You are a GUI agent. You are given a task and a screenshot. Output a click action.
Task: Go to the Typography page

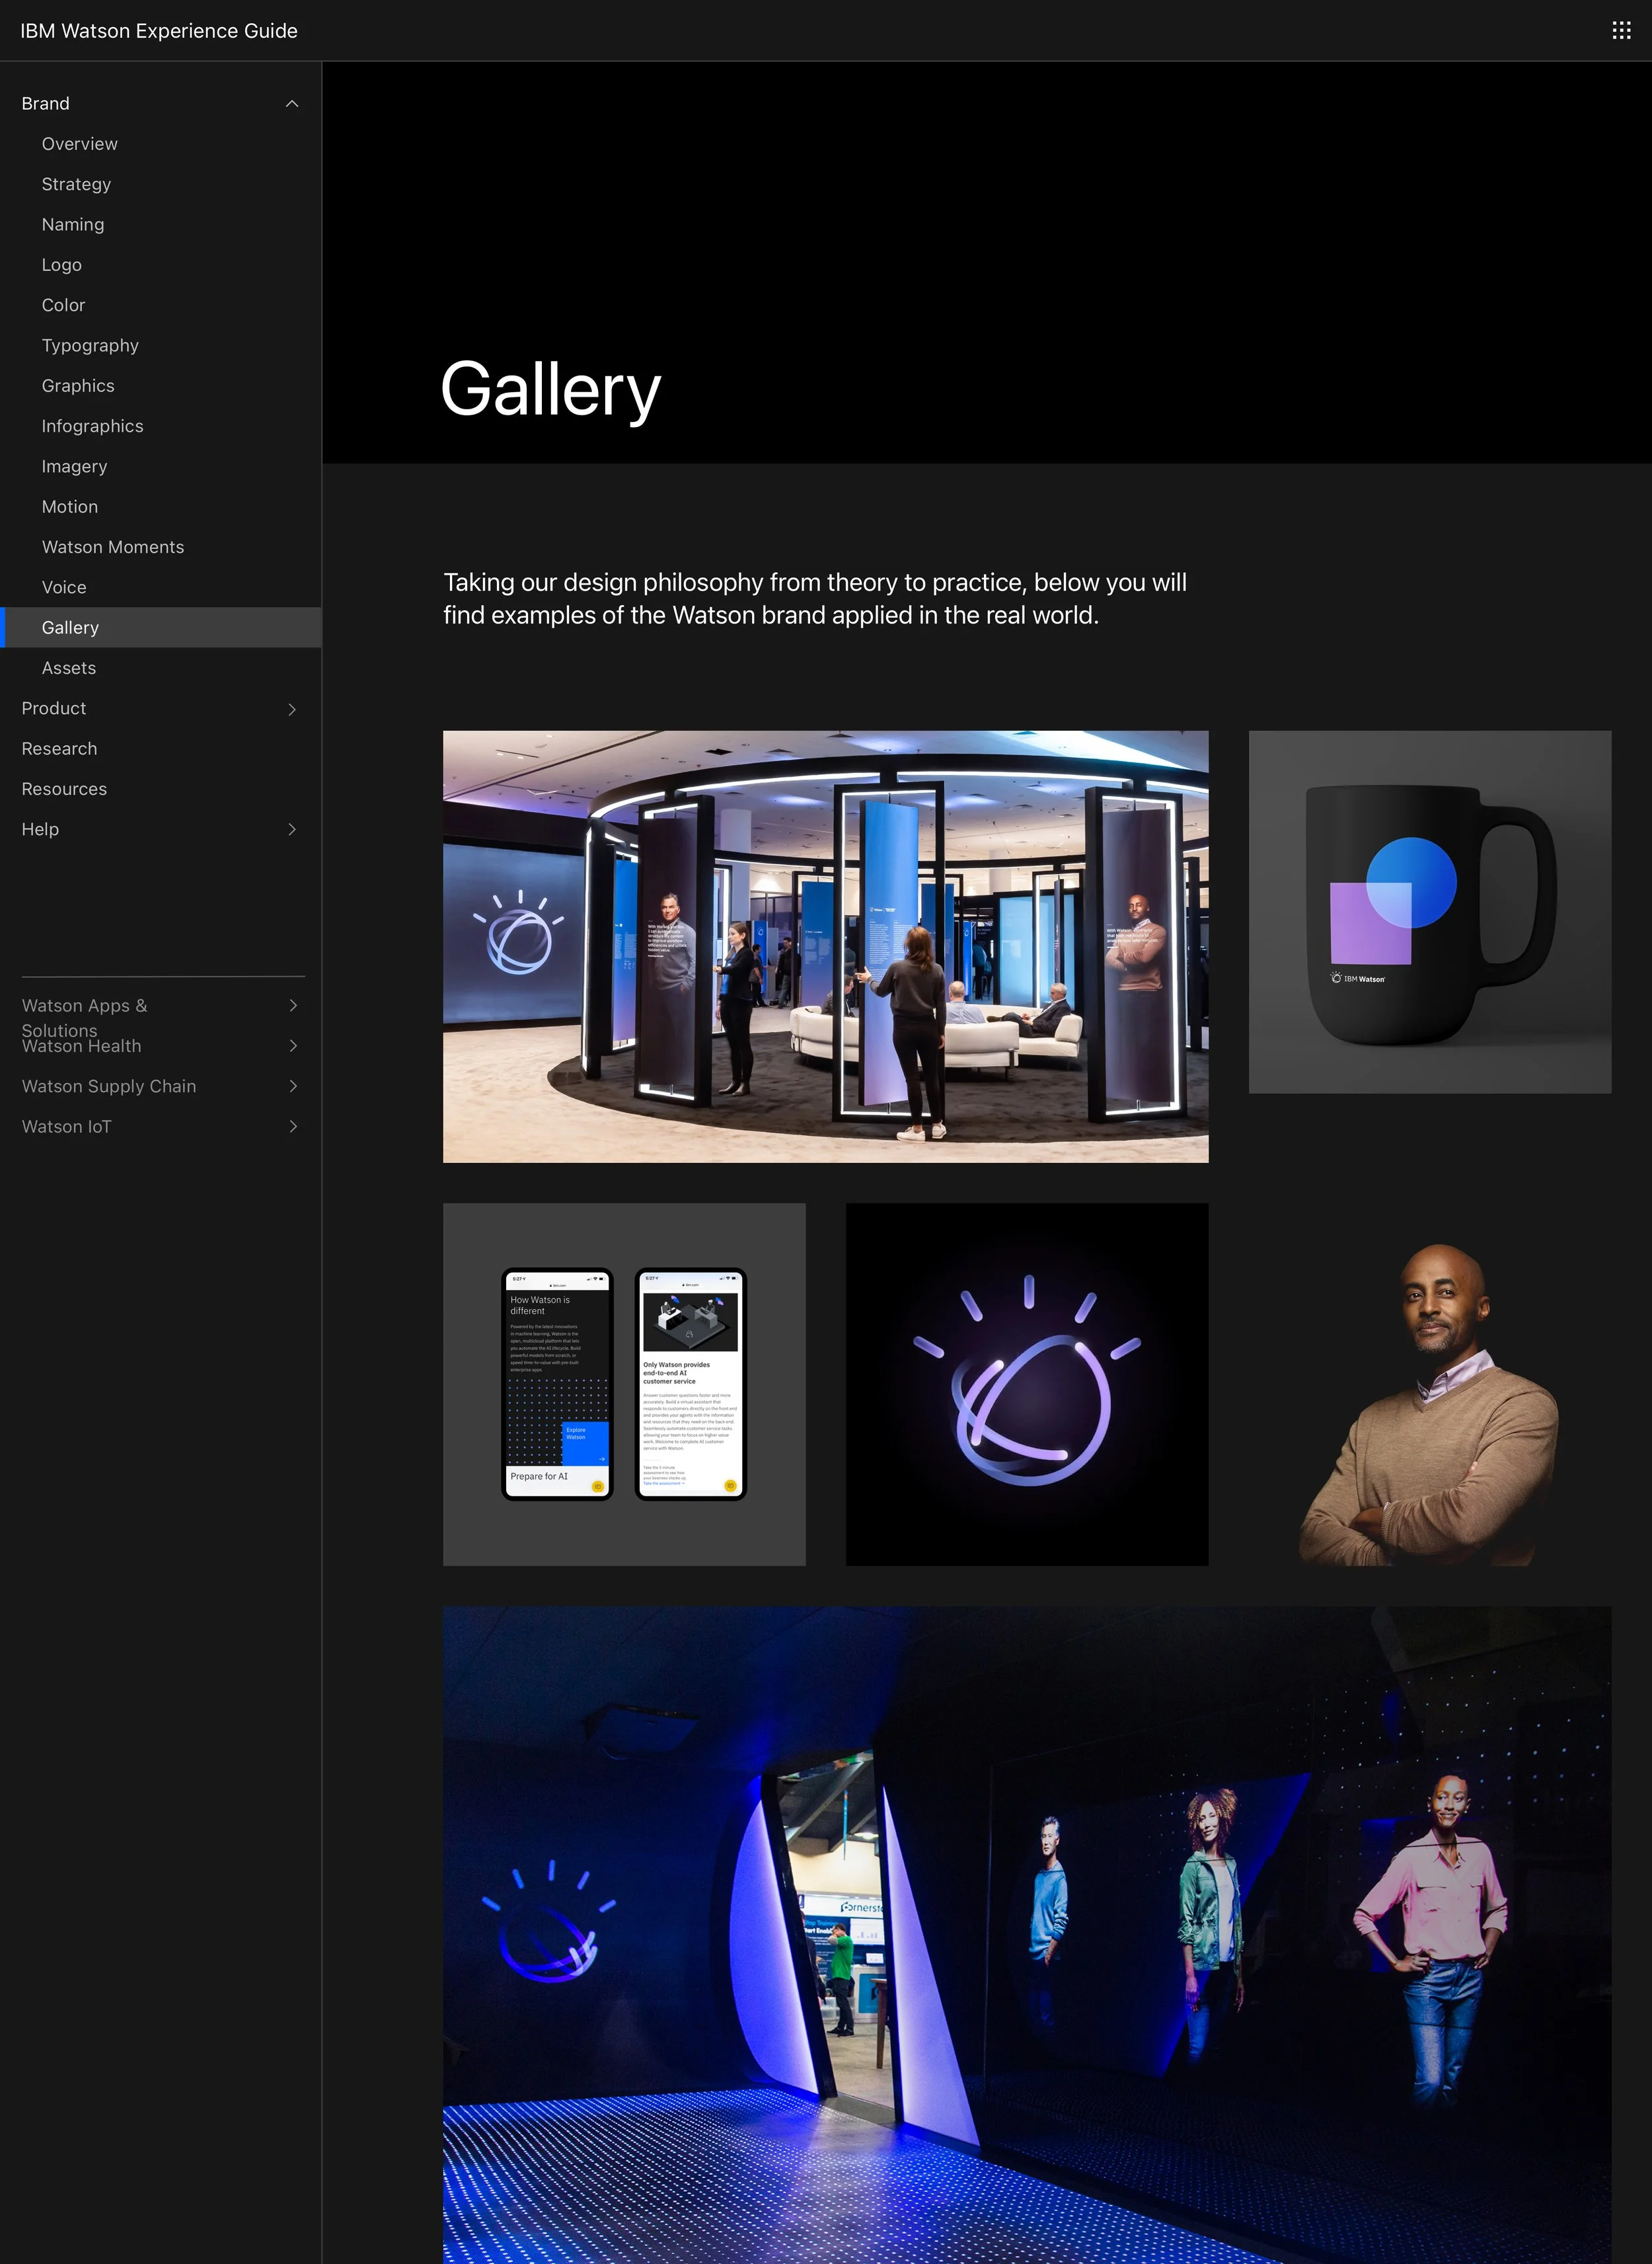[90, 346]
